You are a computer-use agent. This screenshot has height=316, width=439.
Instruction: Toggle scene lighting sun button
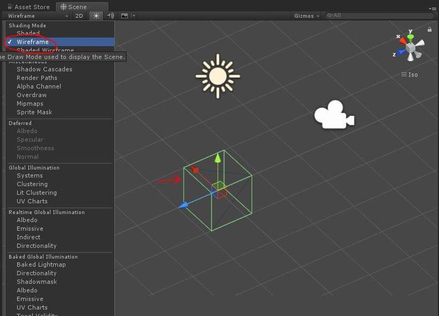[96, 16]
